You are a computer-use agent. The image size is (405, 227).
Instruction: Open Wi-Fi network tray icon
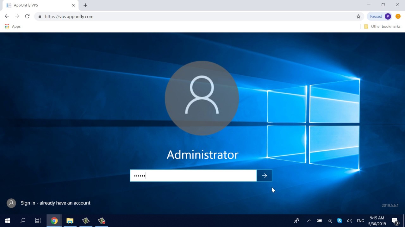click(329, 221)
